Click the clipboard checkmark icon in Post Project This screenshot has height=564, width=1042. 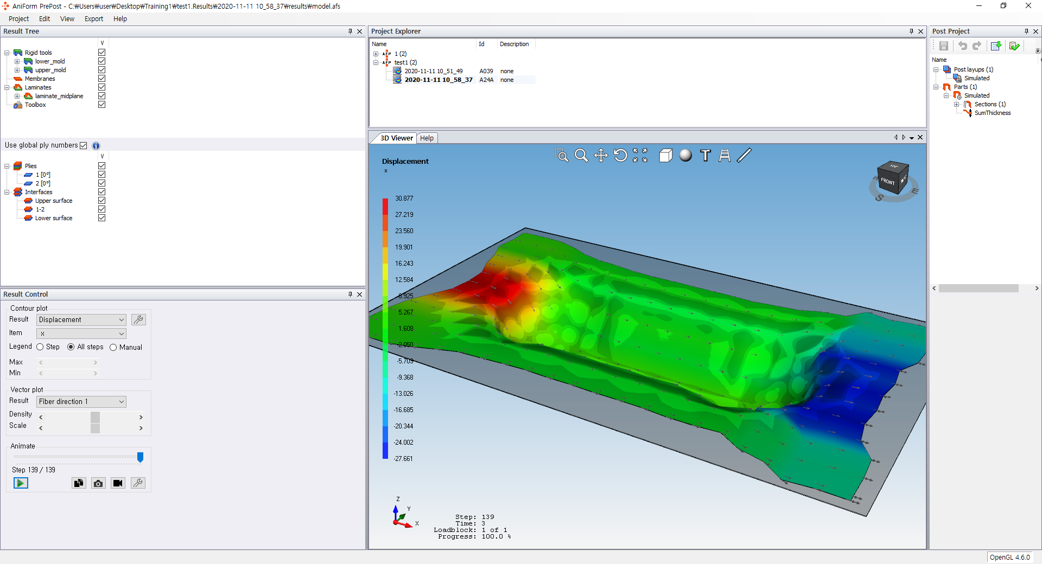point(1014,46)
